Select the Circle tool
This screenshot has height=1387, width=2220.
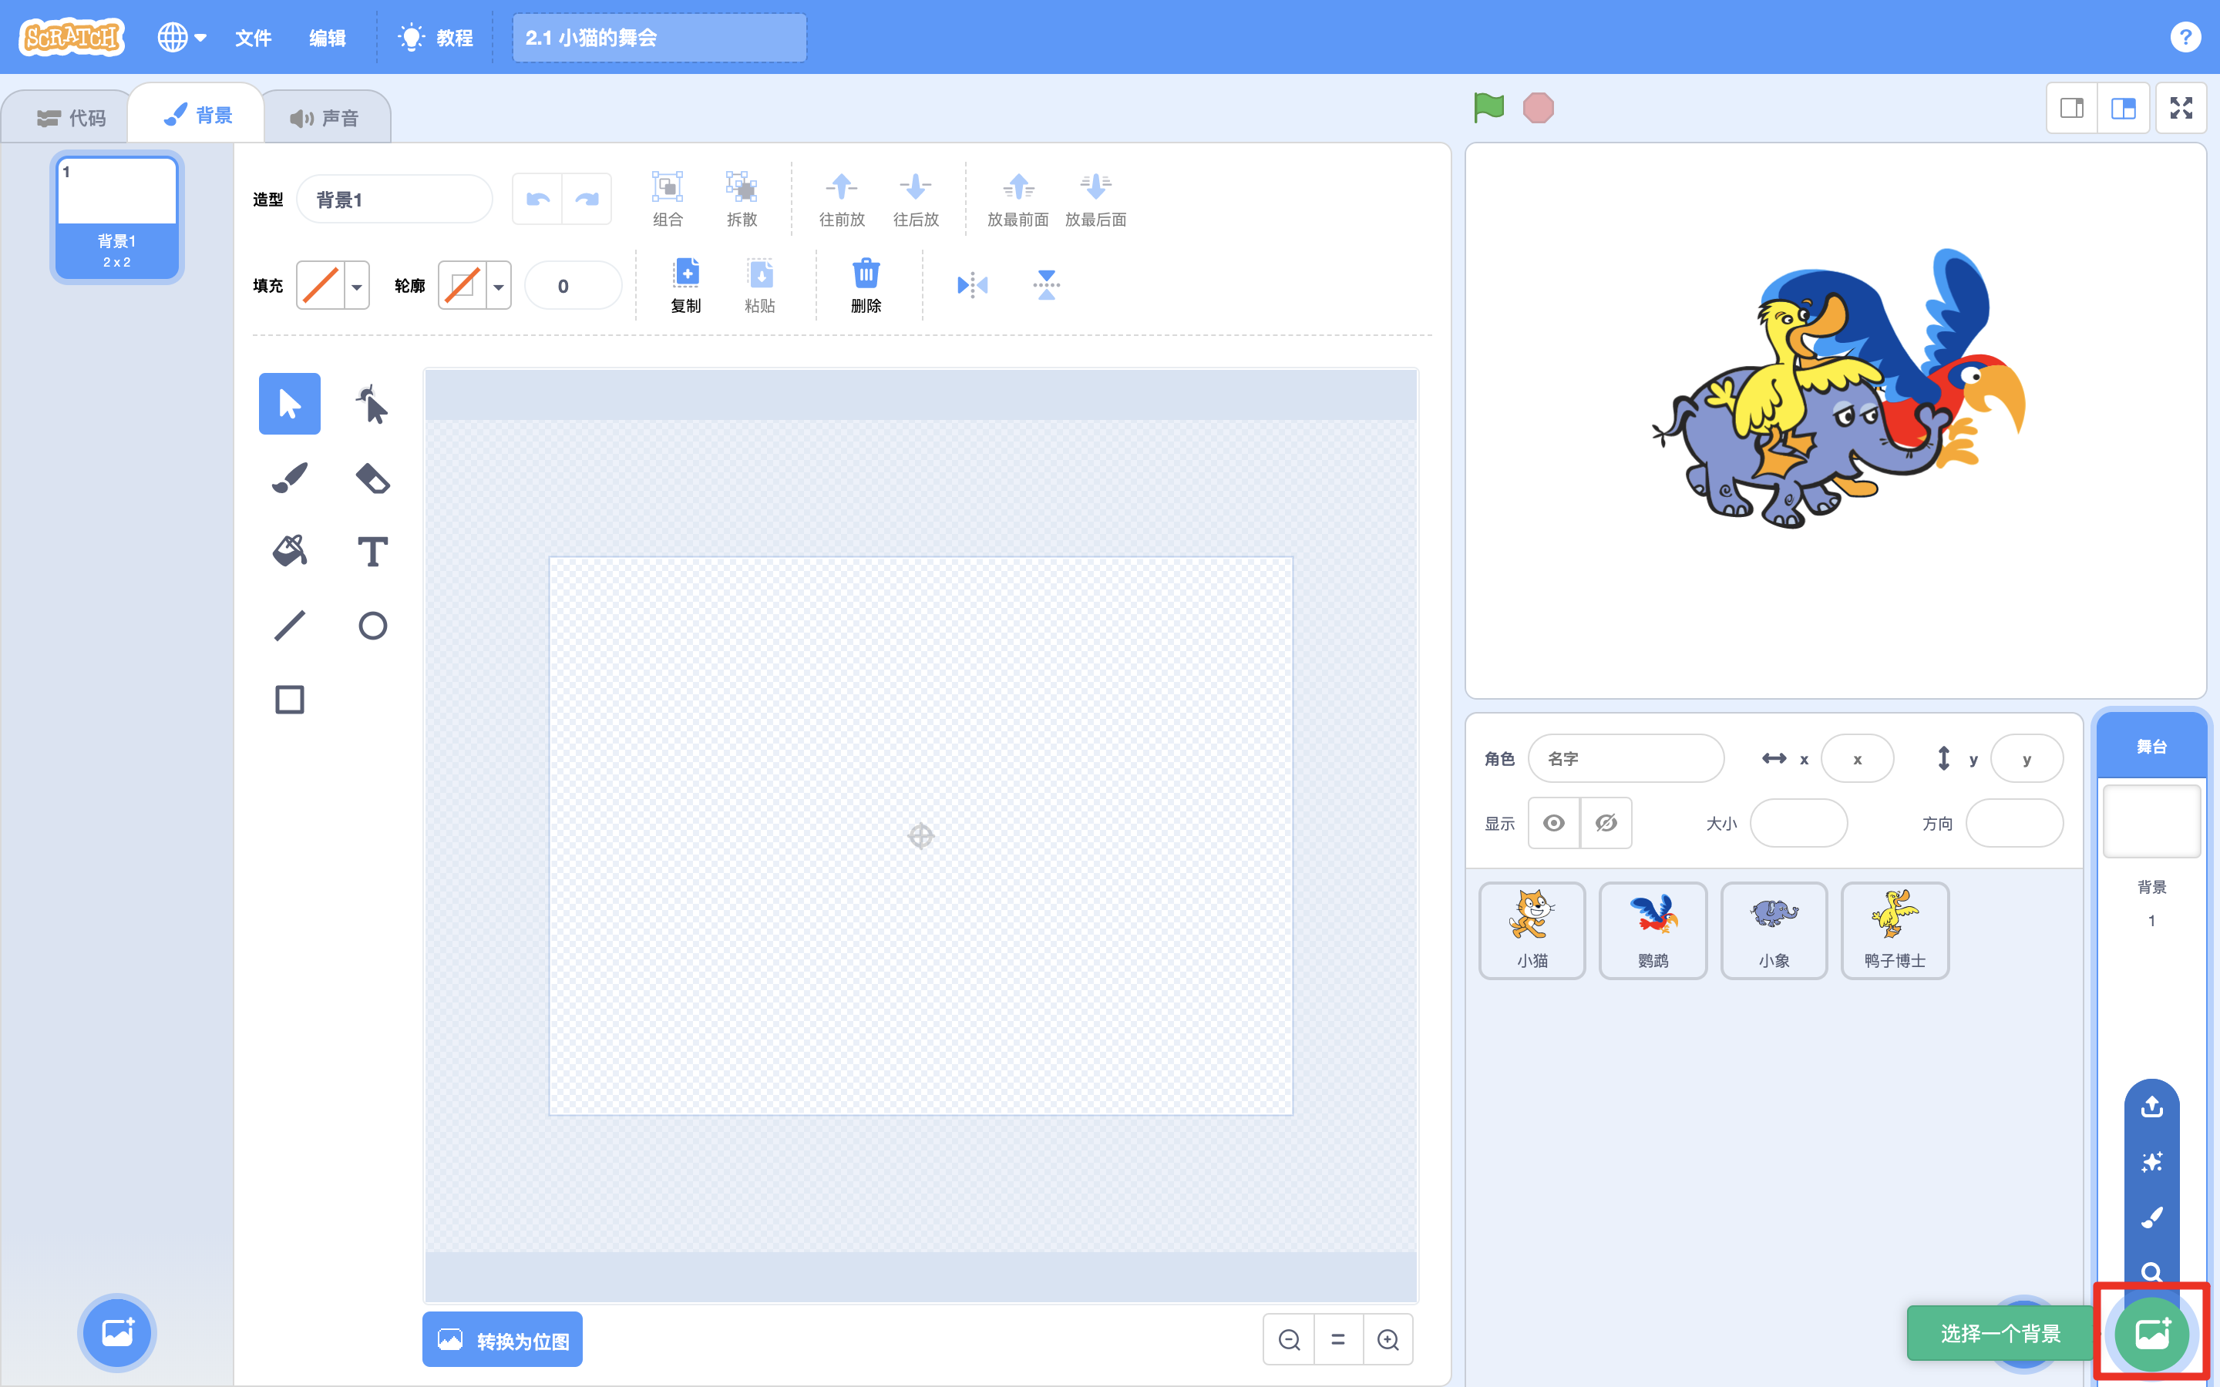372,626
